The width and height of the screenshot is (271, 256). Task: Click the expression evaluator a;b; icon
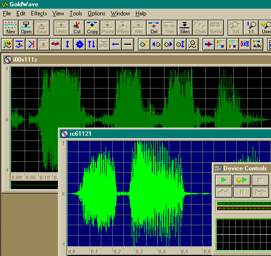click(x=257, y=44)
